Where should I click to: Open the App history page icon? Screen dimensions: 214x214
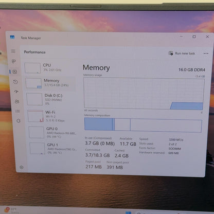[x=15, y=82]
